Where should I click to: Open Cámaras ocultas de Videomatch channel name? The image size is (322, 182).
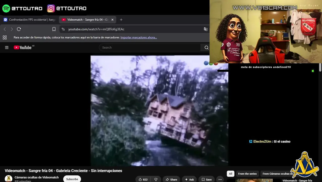[x=37, y=177]
